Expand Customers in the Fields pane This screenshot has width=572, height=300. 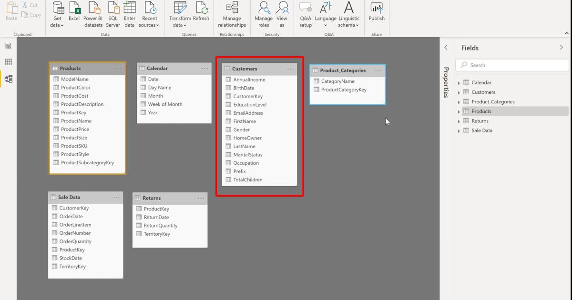(x=459, y=92)
